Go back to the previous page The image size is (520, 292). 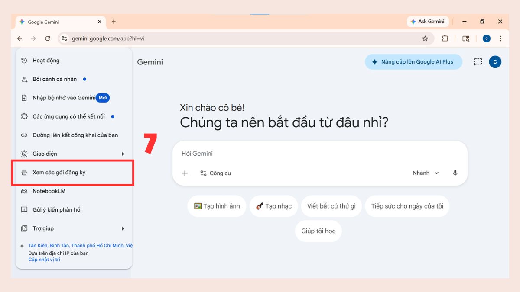(x=19, y=39)
